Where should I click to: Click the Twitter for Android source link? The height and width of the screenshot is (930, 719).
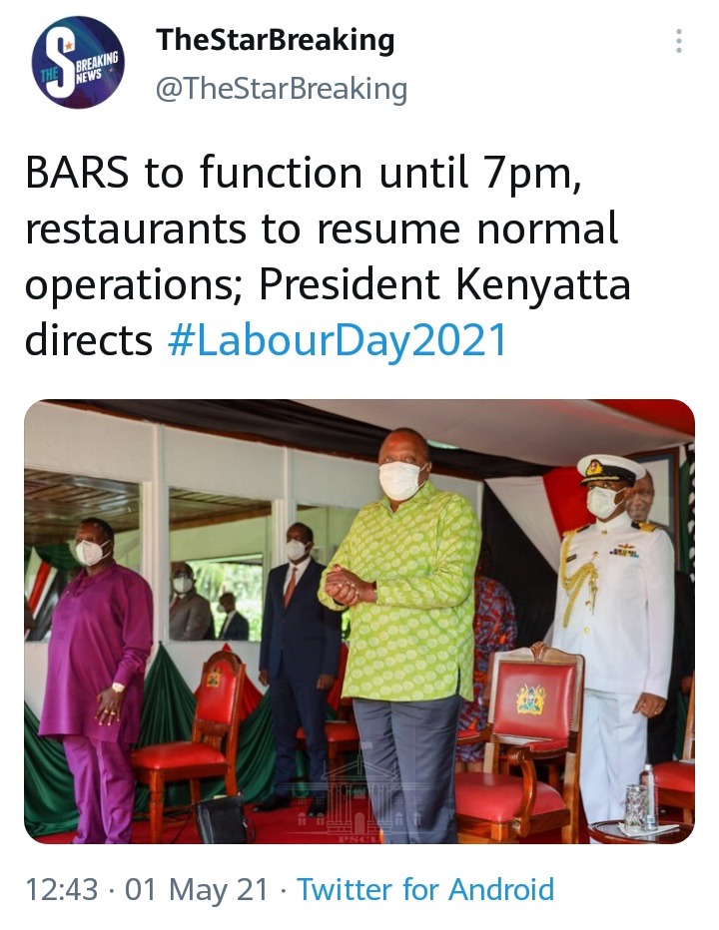425,890
